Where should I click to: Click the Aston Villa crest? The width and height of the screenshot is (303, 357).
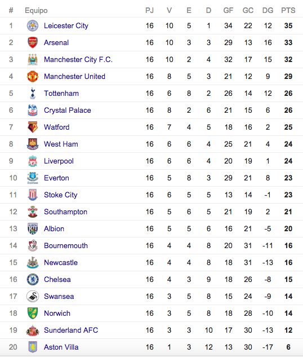(x=33, y=347)
